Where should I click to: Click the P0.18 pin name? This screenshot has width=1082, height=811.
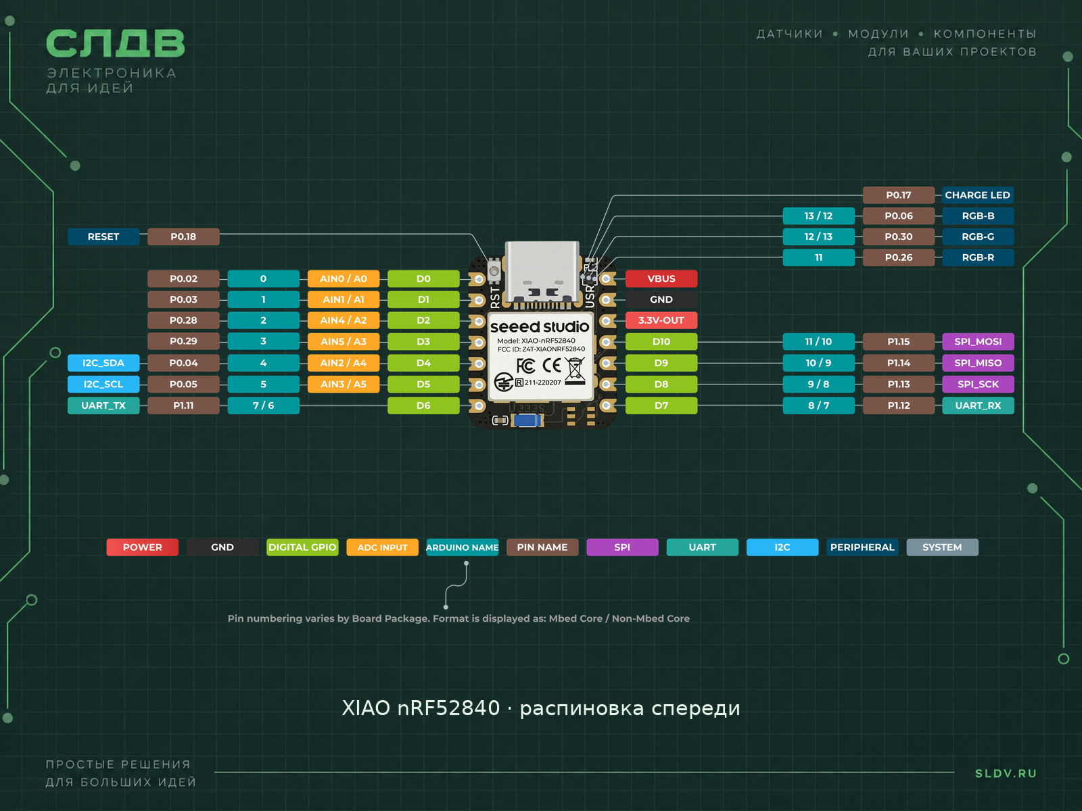point(183,237)
